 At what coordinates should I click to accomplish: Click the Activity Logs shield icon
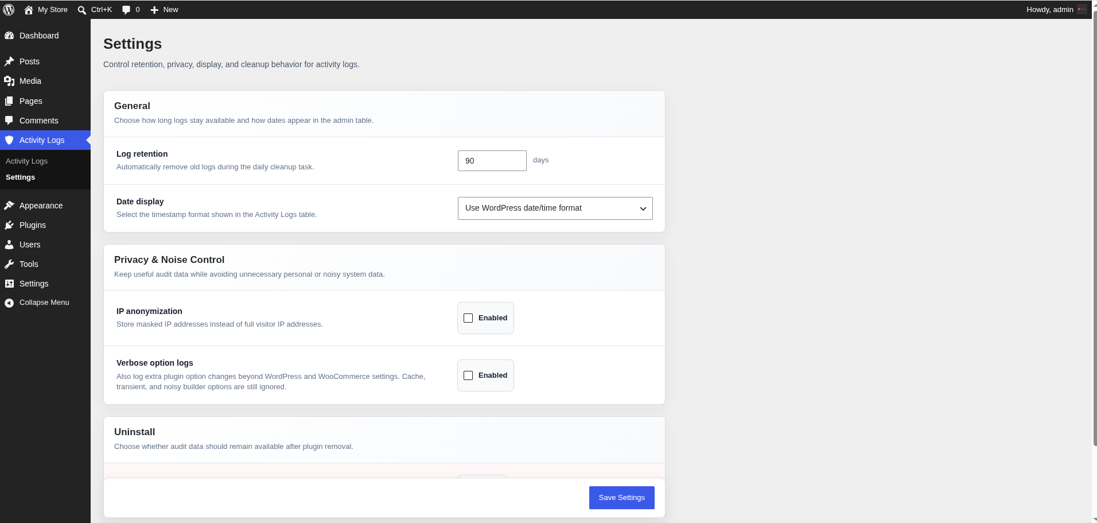(9, 140)
